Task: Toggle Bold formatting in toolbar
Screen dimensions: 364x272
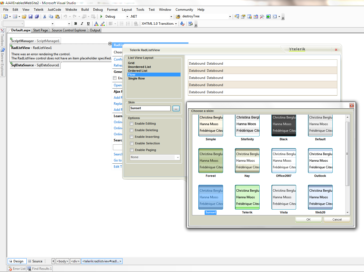Action: pyautogui.click(x=76, y=24)
